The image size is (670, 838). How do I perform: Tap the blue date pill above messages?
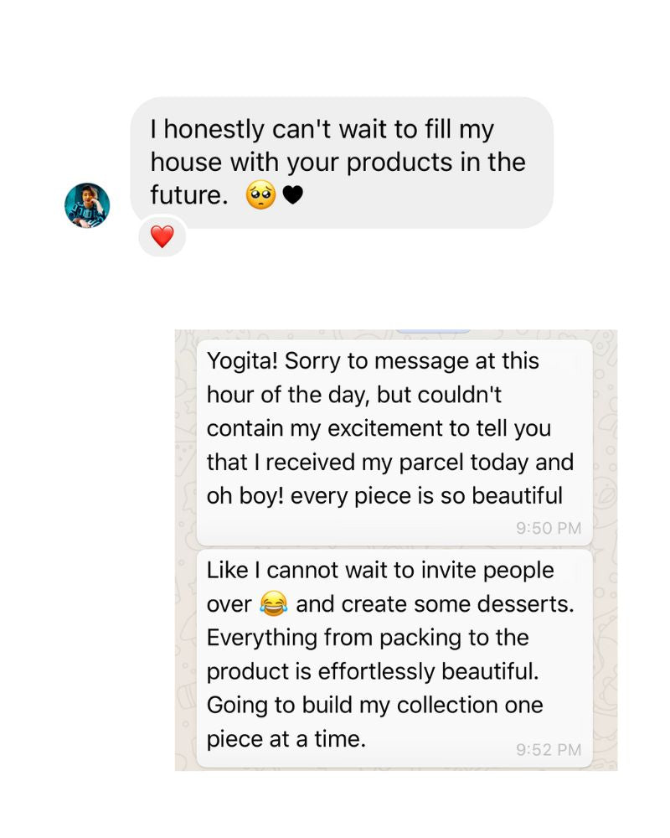click(432, 331)
